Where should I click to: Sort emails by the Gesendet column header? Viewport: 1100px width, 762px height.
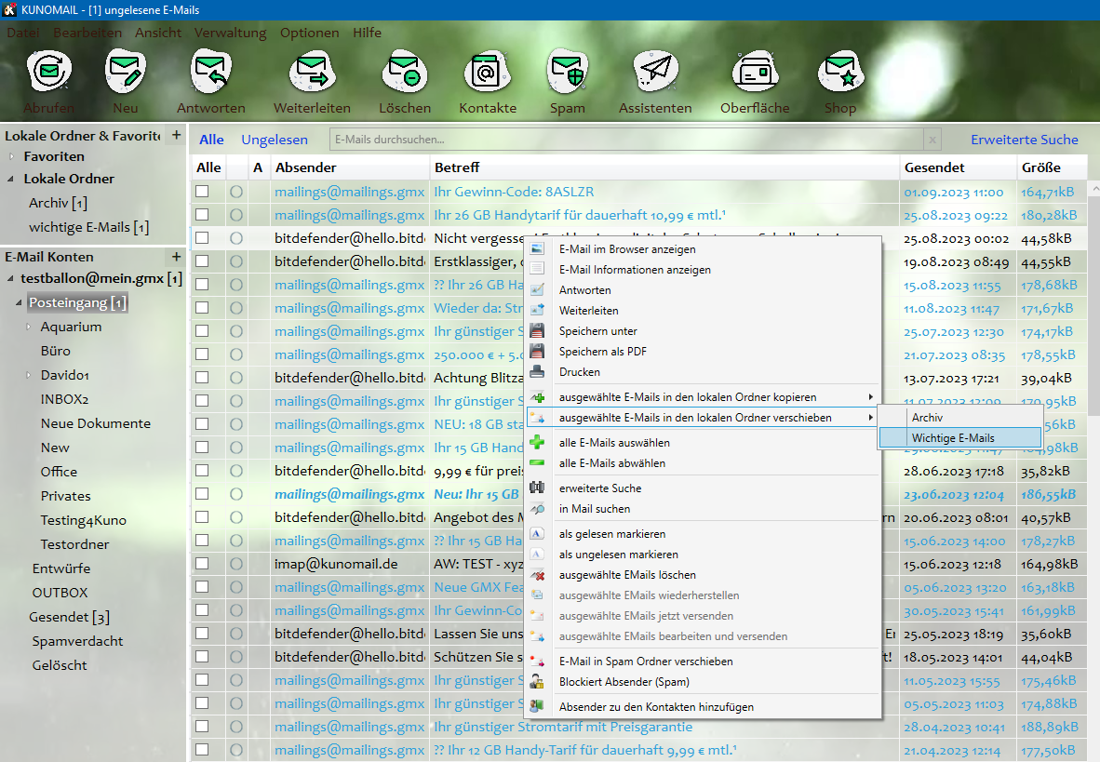[958, 167]
